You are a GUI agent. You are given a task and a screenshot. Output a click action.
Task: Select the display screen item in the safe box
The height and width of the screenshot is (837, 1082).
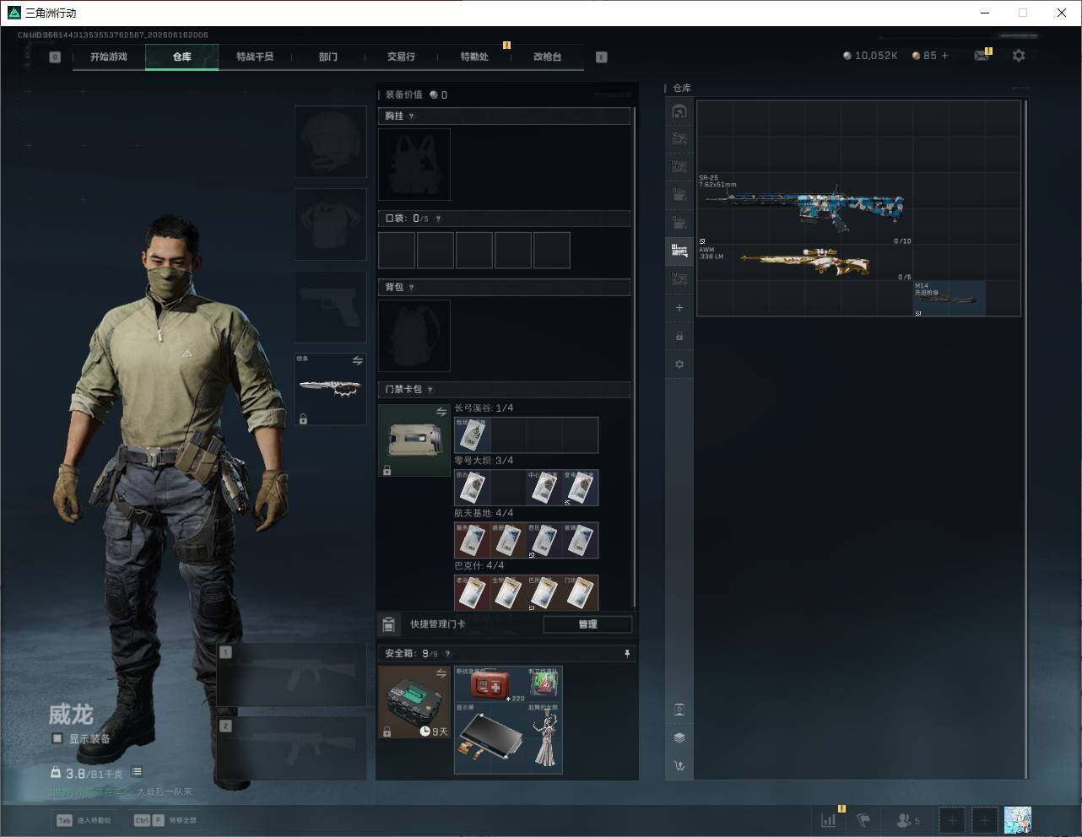pyautogui.click(x=490, y=739)
